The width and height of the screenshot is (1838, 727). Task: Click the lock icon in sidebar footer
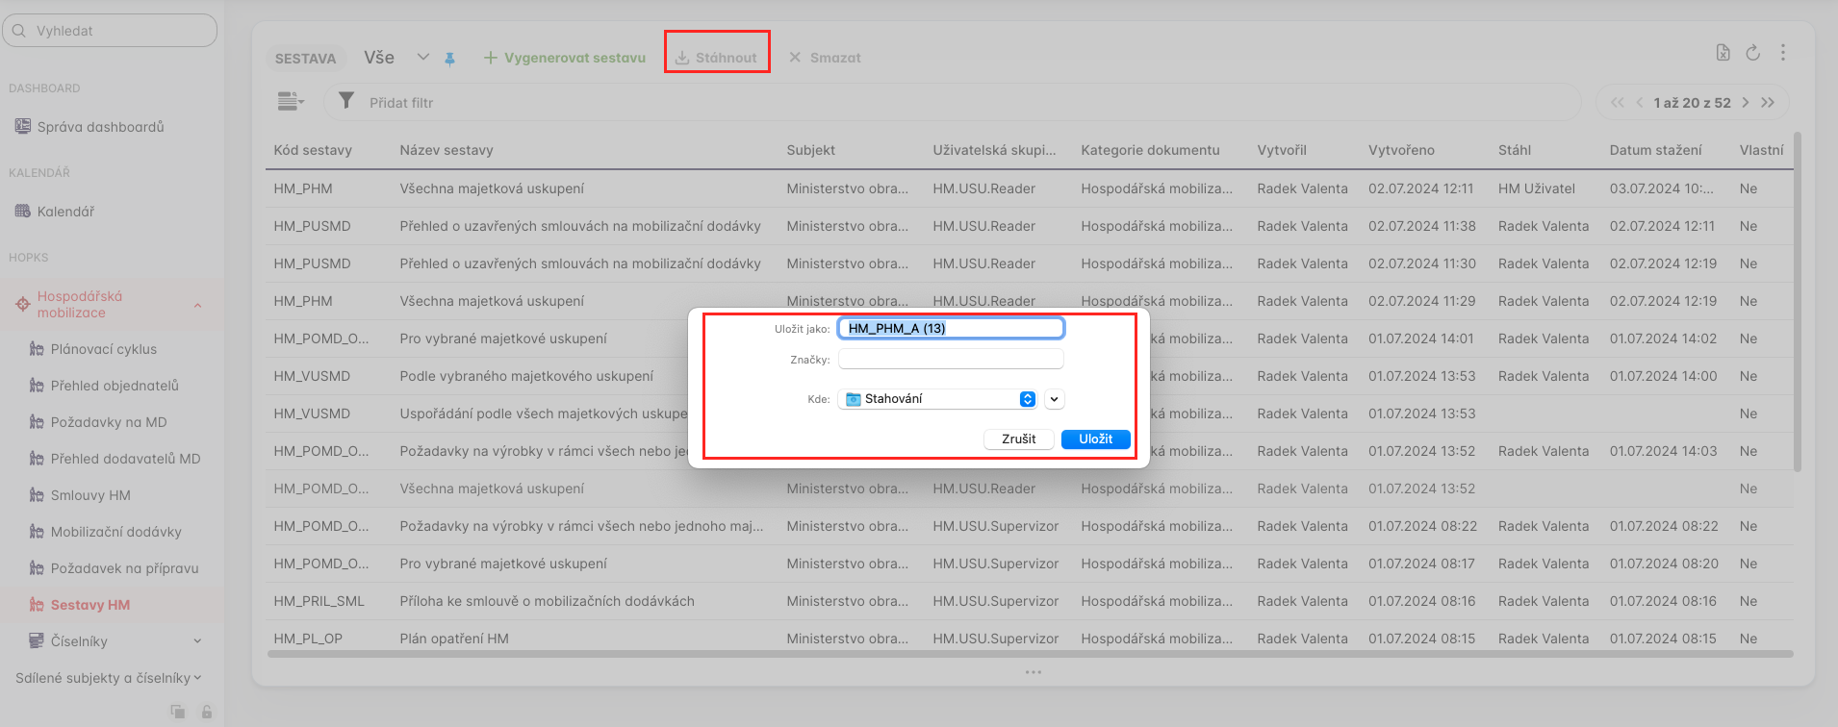point(206,712)
